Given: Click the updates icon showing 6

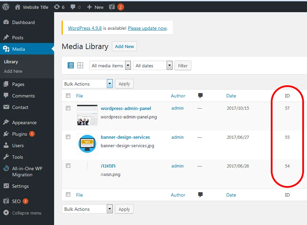Looking at the screenshot, I should click(57, 7).
